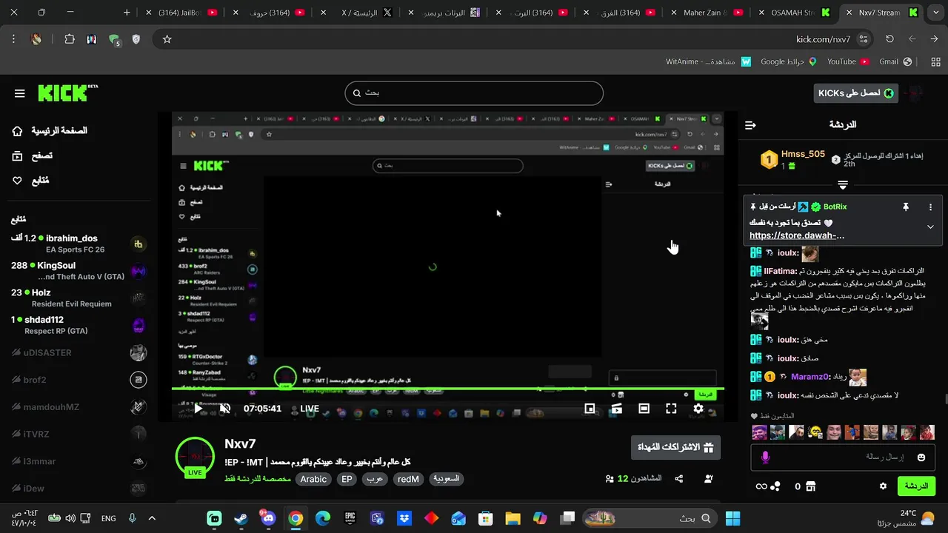Click the green chat send button
Image resolution: width=948 pixels, height=533 pixels.
tap(916, 486)
